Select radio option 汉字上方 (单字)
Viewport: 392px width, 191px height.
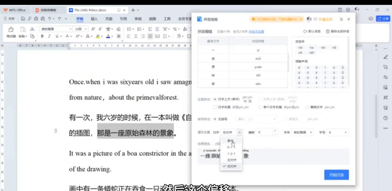(x=215, y=99)
